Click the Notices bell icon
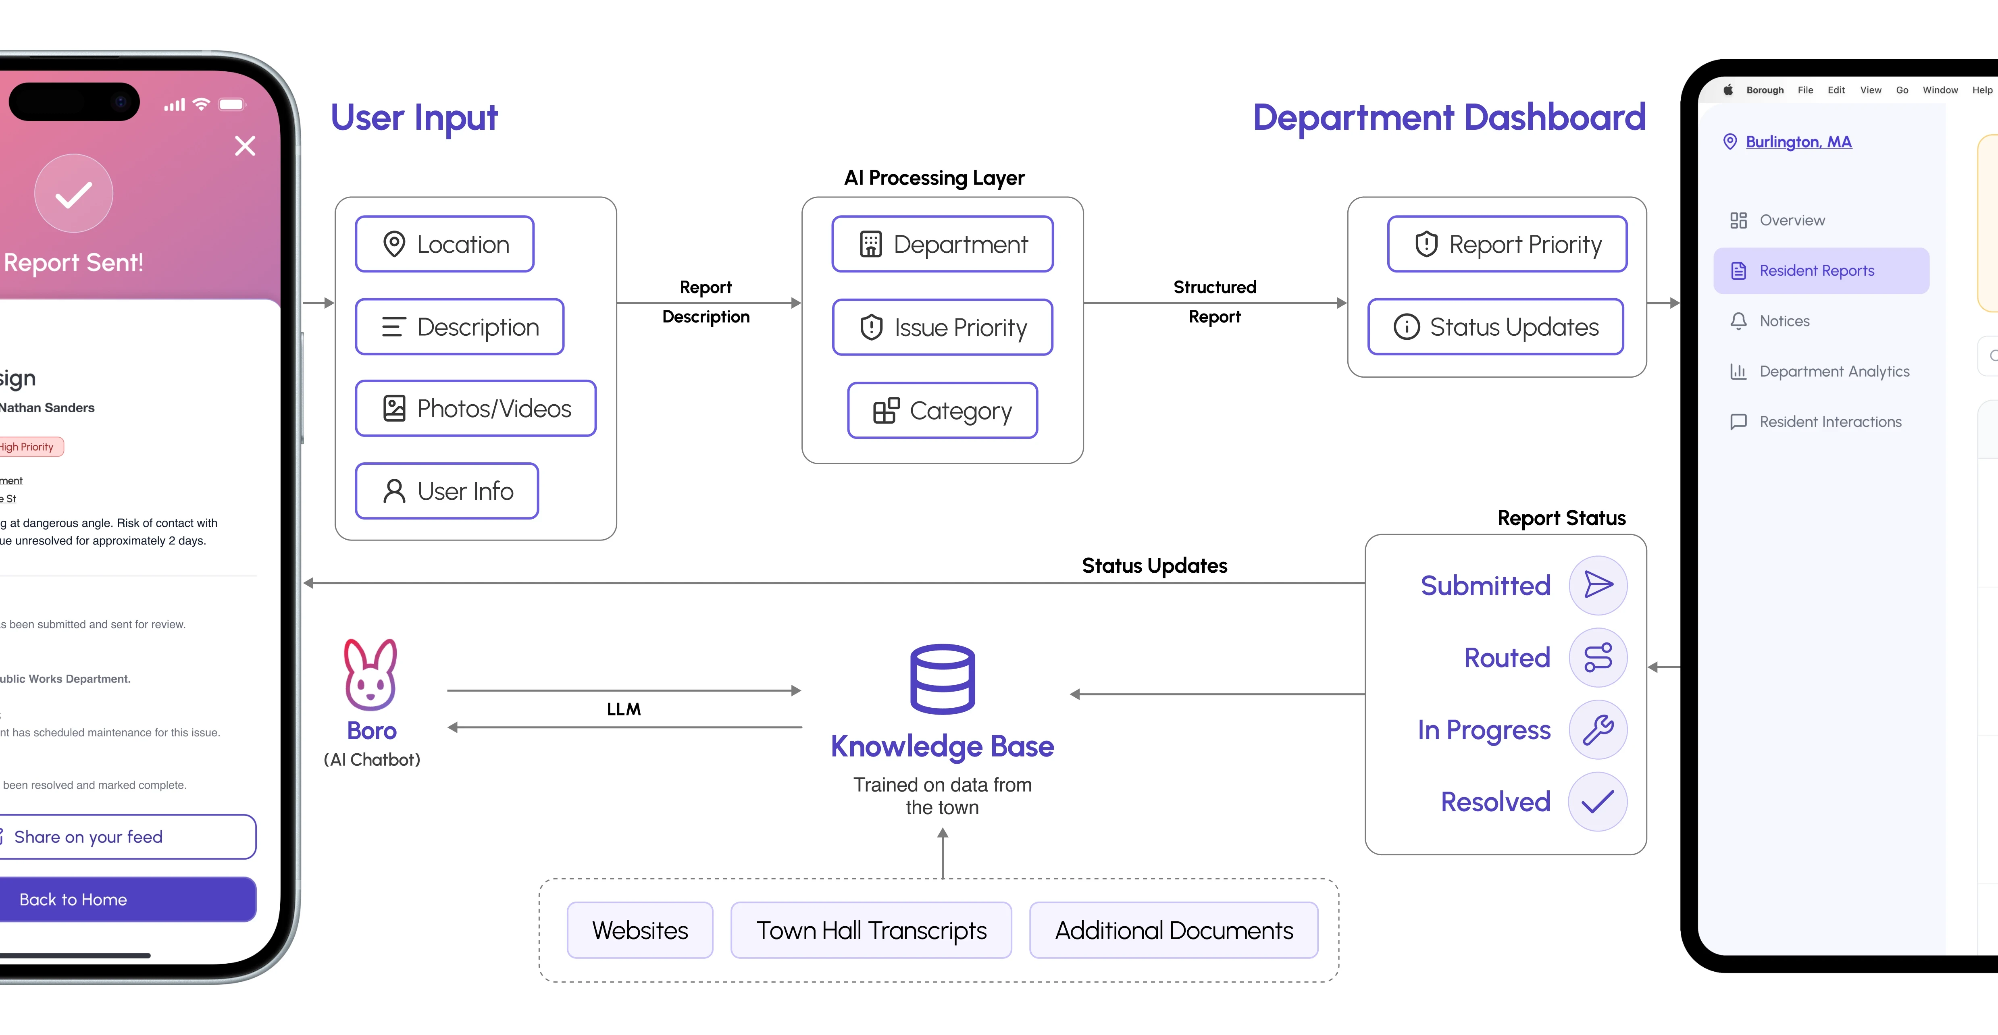Viewport: 1998px width, 1035px height. pos(1738,321)
